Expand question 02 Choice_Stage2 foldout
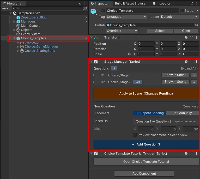 pyautogui.click(x=94, y=82)
